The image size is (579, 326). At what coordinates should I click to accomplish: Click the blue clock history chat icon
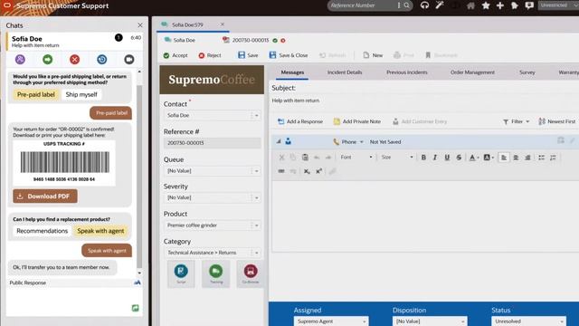102,59
